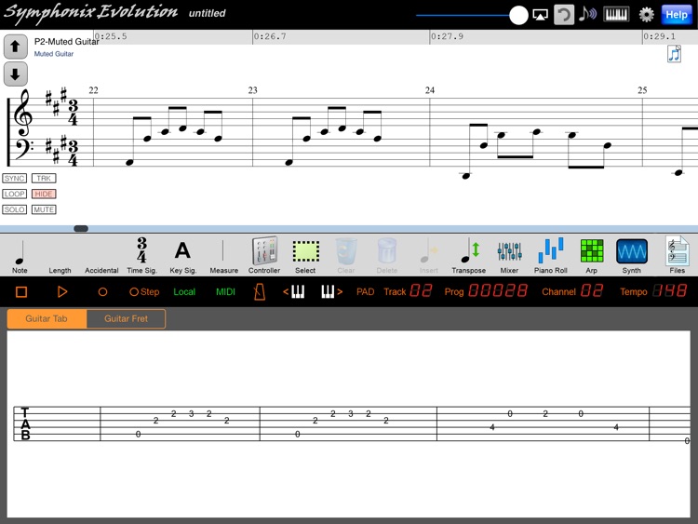Click the Stop square button
Viewport: 698px width, 524px height.
coord(21,292)
